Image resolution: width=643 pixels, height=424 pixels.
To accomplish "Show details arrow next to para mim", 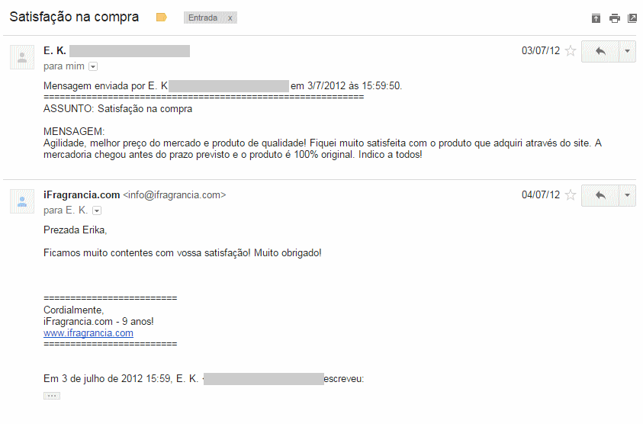I will [x=93, y=66].
